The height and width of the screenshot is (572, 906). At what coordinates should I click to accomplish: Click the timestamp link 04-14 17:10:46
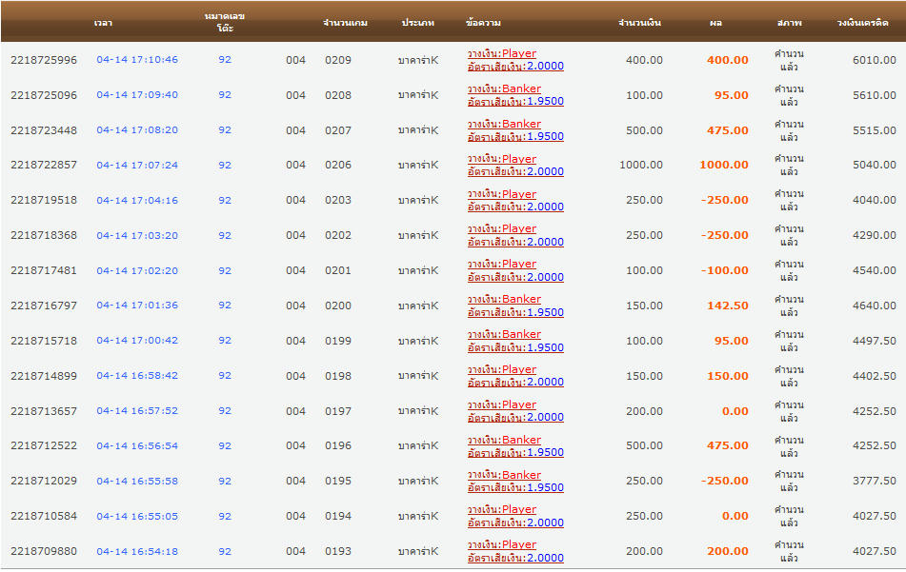click(x=136, y=60)
